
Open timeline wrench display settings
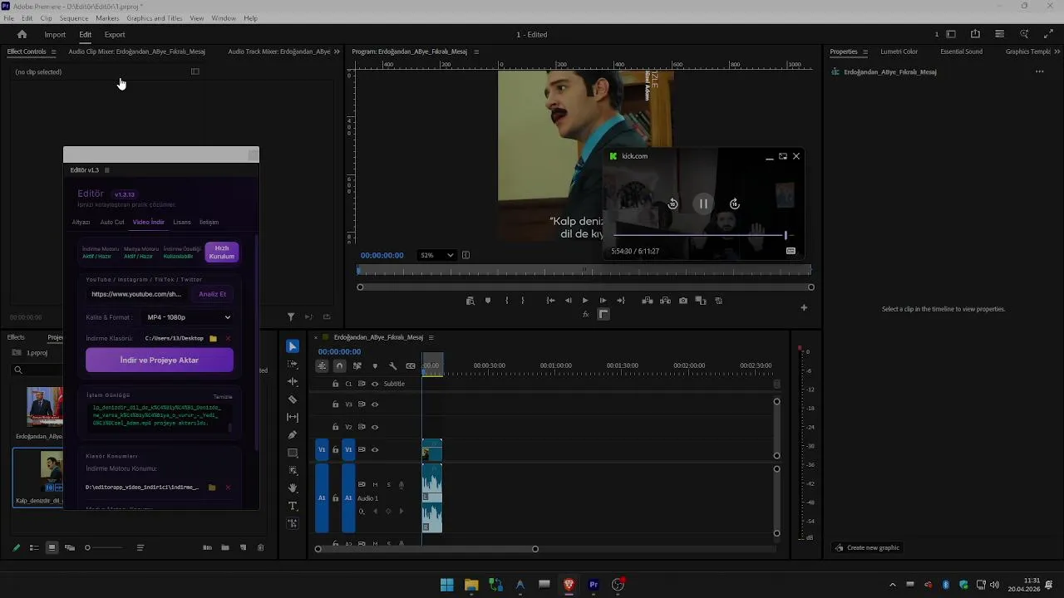[x=393, y=366]
